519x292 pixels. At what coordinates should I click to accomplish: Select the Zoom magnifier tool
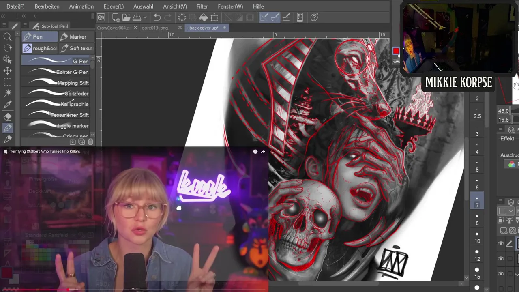point(7,37)
